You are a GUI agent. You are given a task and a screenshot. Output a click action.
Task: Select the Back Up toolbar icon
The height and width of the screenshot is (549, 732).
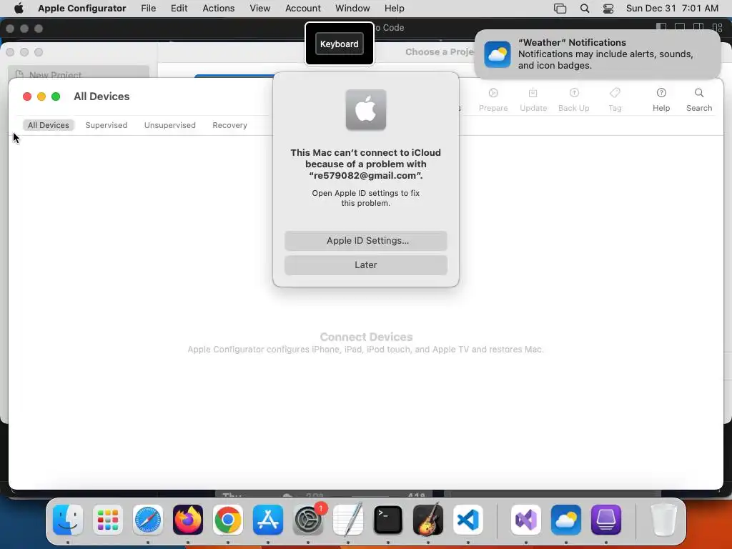[574, 100]
